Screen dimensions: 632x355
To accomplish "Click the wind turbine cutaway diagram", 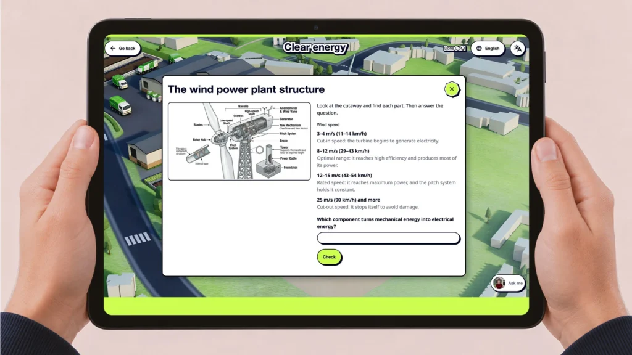I will click(x=239, y=141).
